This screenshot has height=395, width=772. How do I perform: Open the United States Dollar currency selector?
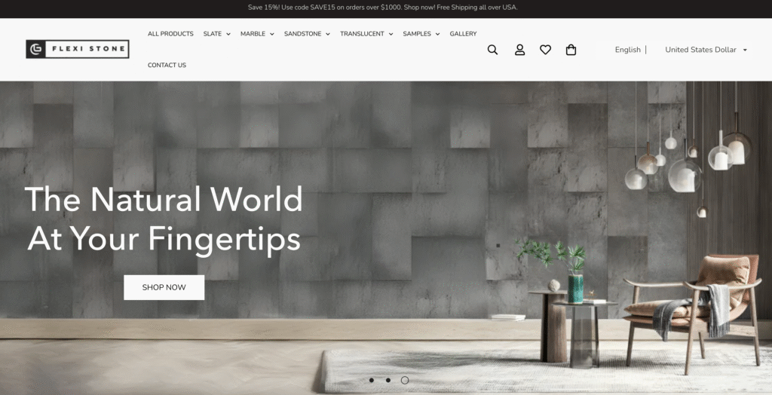click(x=706, y=50)
